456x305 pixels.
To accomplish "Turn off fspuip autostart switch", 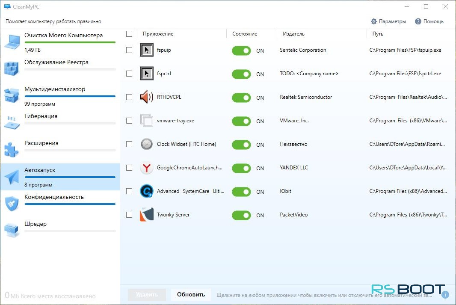I will pyautogui.click(x=241, y=50).
